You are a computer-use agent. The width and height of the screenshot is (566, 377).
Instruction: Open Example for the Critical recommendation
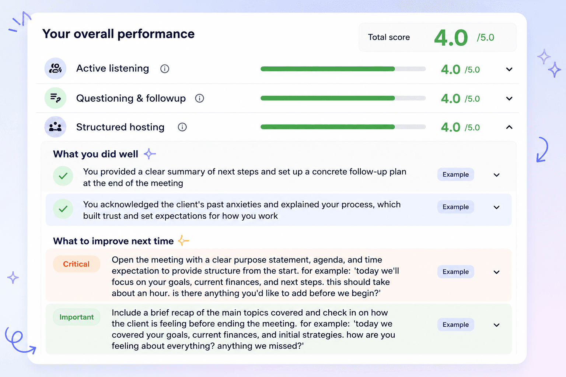pyautogui.click(x=456, y=272)
